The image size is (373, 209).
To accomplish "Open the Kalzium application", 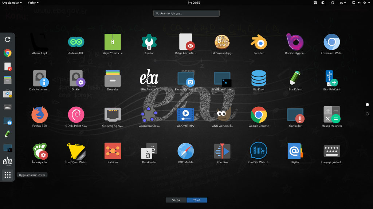I will 113,153.
